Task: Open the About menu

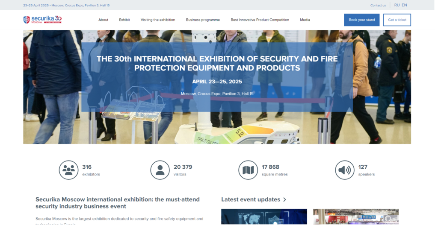Action: click(x=103, y=20)
